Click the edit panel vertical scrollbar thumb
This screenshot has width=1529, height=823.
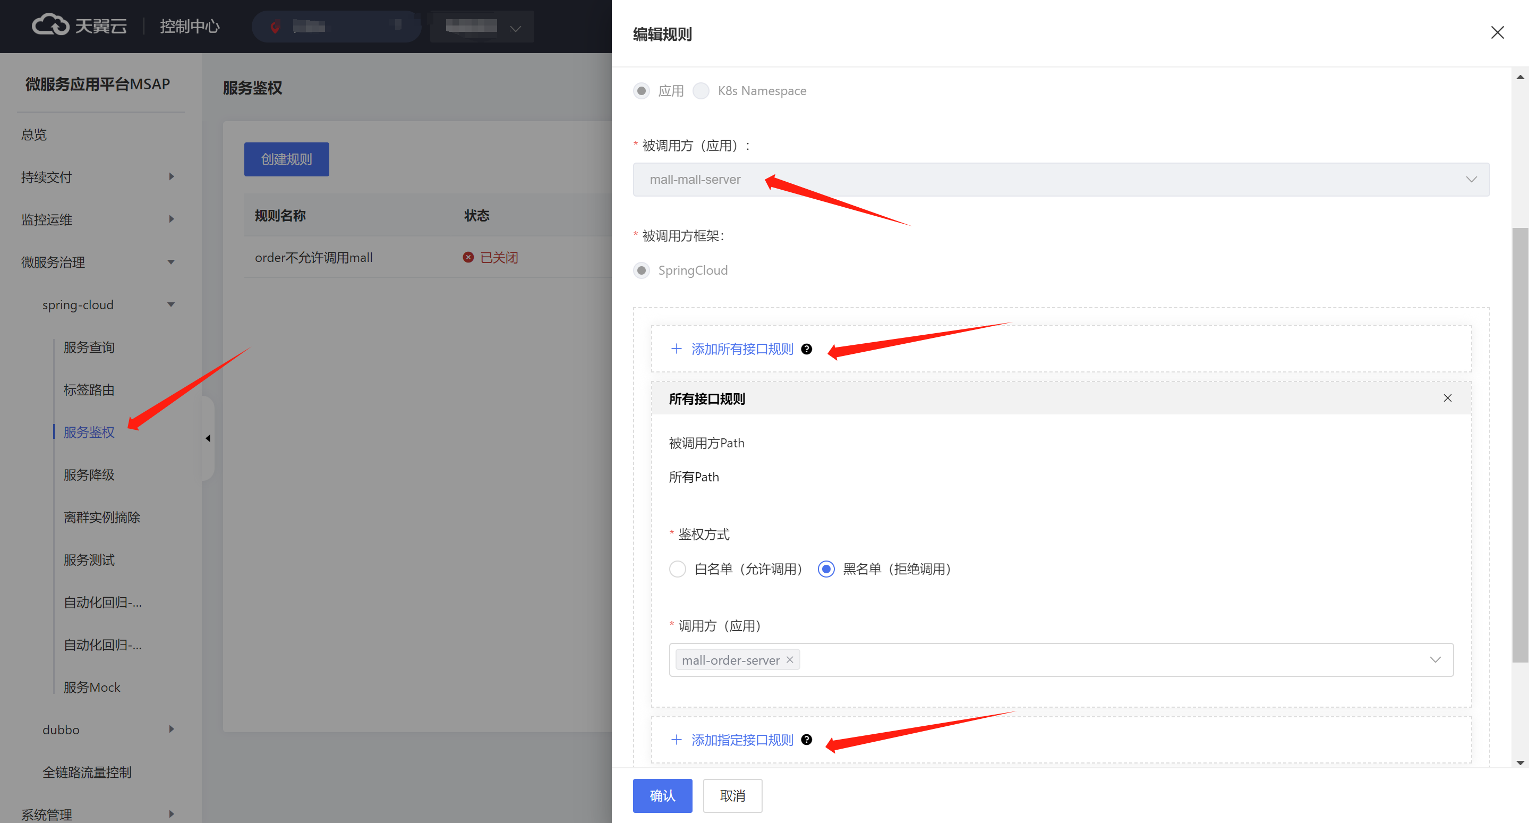coord(1519,445)
